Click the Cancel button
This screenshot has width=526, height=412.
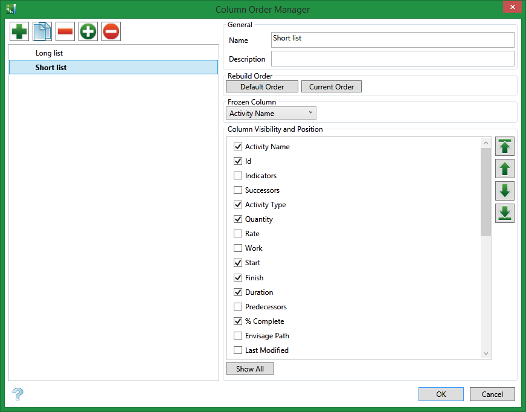point(492,394)
